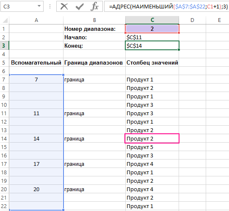Viewport: 229px width, 211px height.
Task: Click cell C1 containing value 2
Action: point(152,29)
